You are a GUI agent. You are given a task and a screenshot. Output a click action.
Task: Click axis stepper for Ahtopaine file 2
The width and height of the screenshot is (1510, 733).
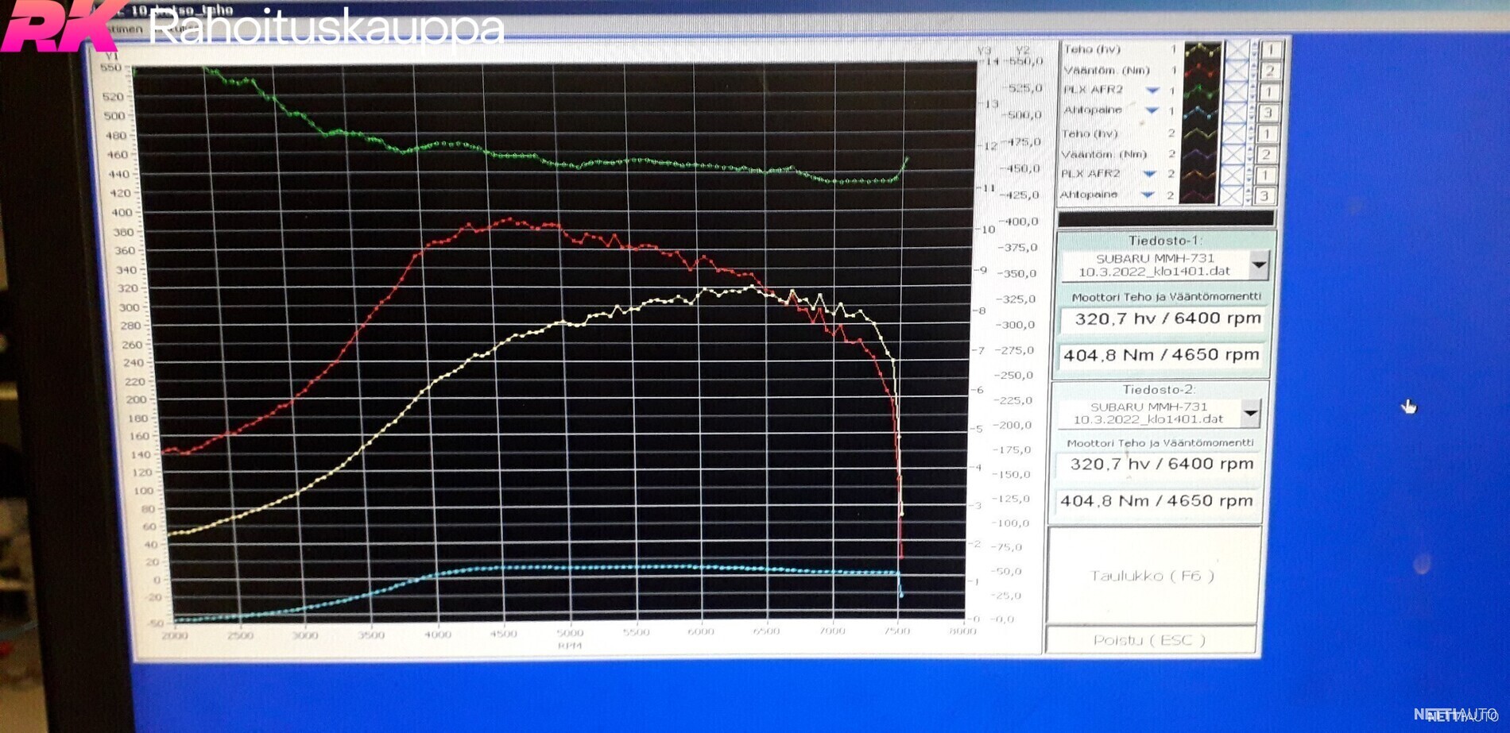tap(1250, 195)
